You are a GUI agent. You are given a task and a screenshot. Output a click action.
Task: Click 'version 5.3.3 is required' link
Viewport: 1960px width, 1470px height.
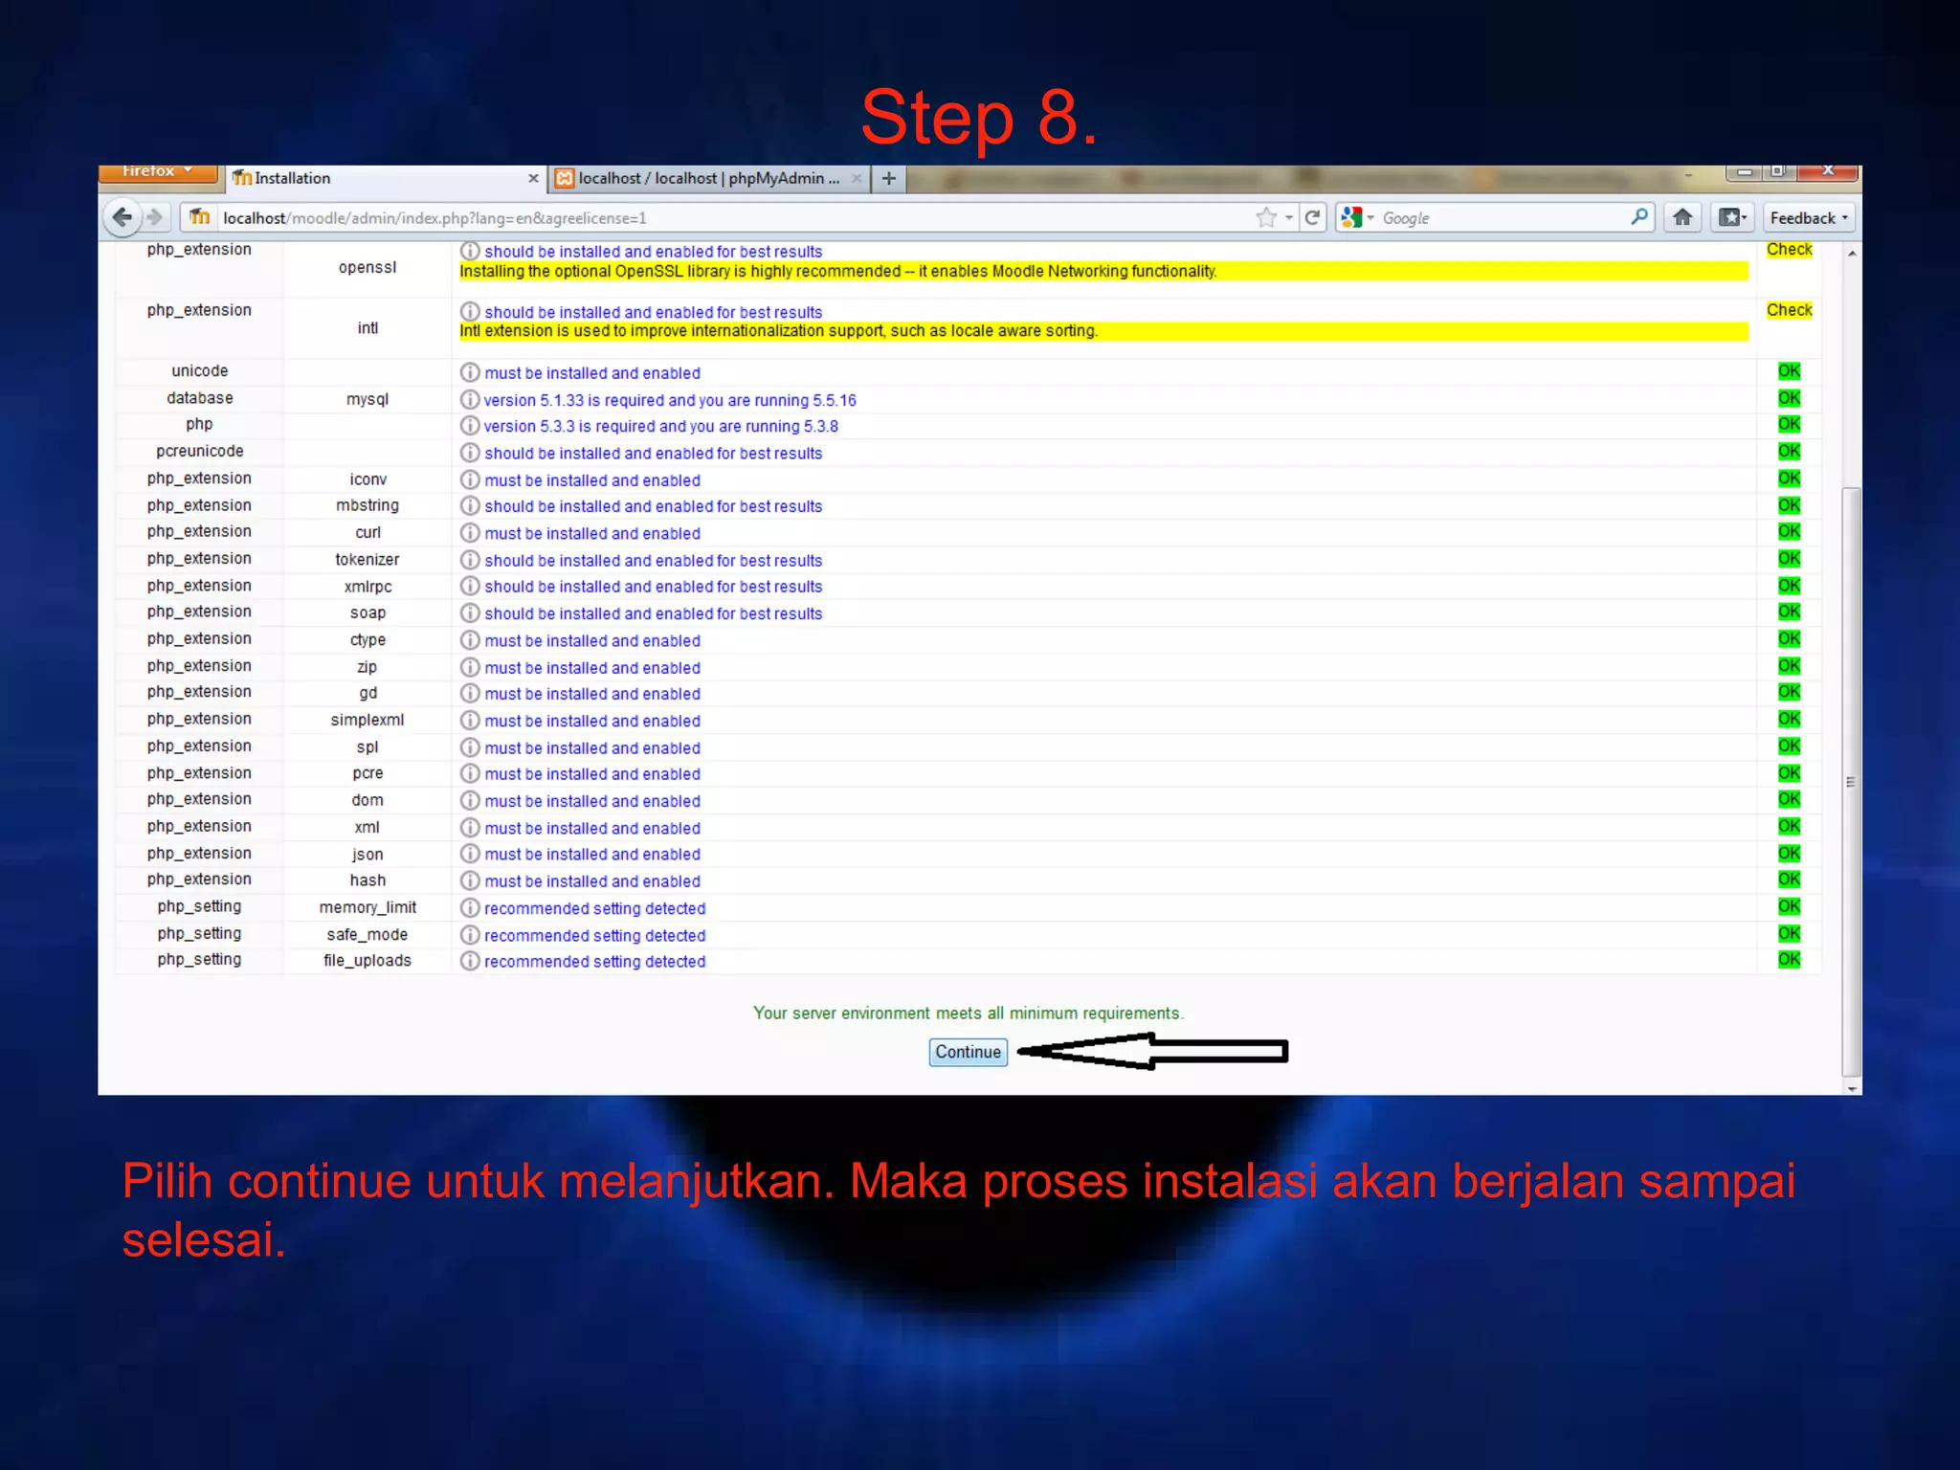click(x=660, y=426)
